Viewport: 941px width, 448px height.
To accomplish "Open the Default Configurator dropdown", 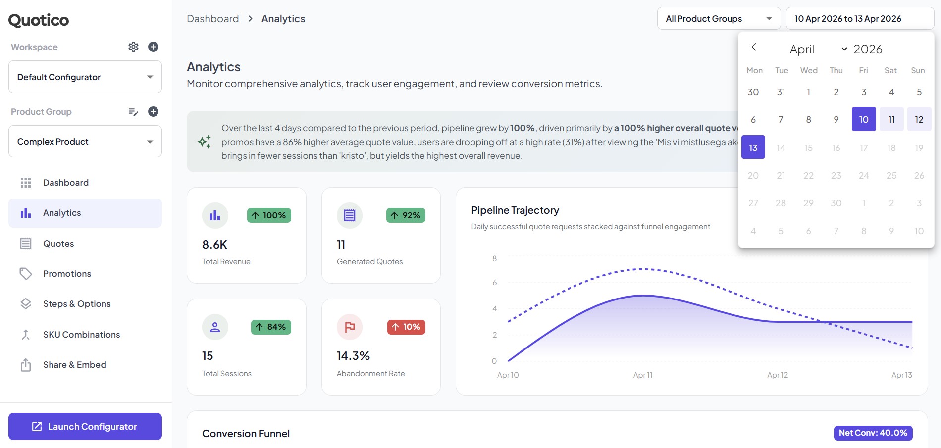I will [x=85, y=77].
